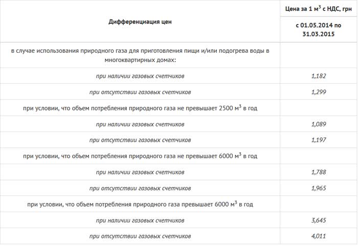Viewport: 358px width, 247px height.
Task: Select the price value 1,197
Action: (x=318, y=140)
